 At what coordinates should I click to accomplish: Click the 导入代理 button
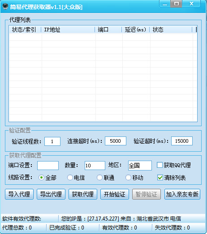point(19,194)
